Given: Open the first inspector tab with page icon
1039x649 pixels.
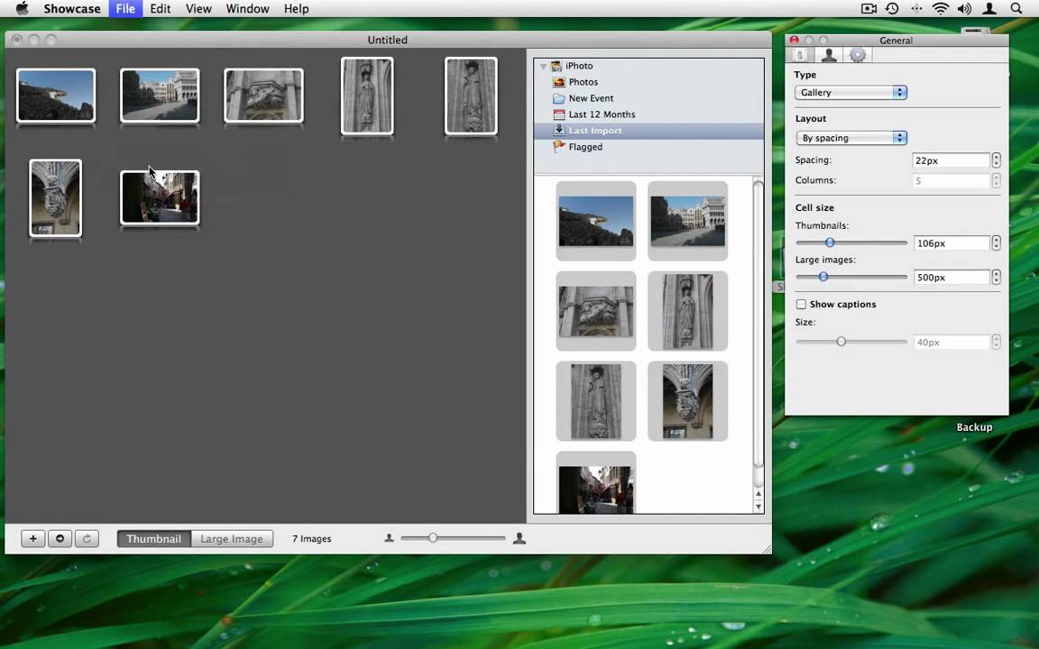Looking at the screenshot, I should [800, 55].
